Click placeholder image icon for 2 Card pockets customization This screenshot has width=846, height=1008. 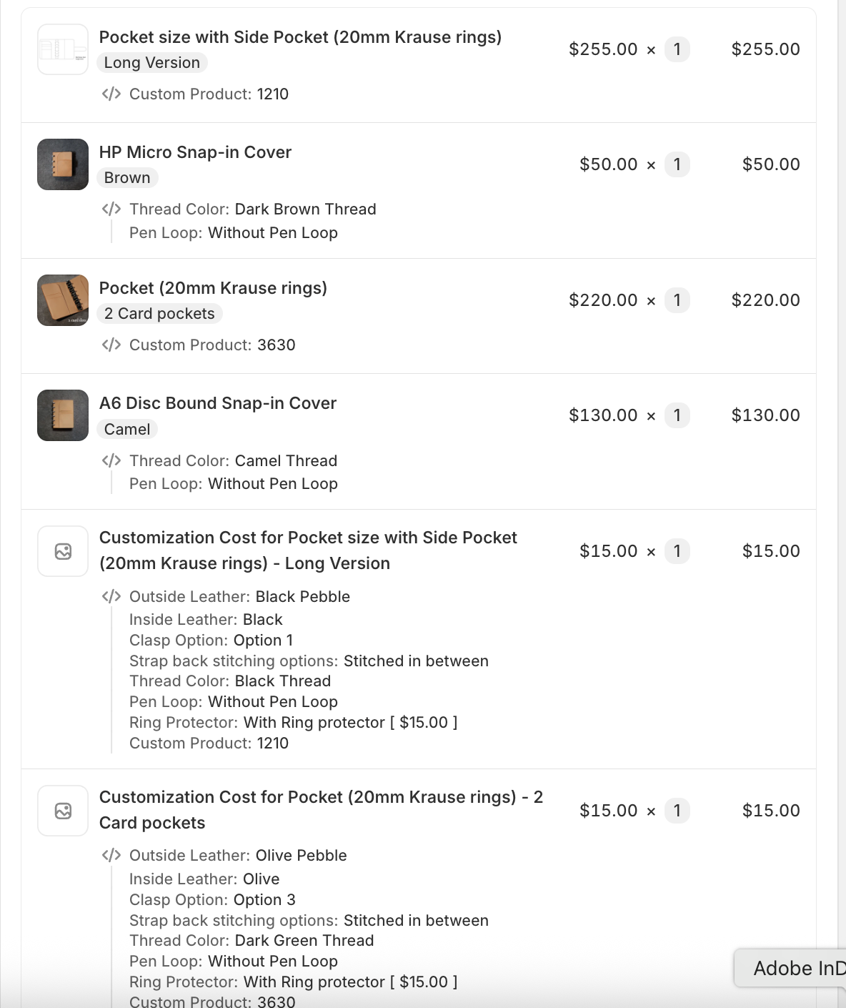click(63, 811)
